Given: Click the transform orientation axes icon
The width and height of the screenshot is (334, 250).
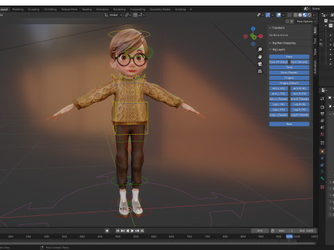Looking at the screenshot, I should [x=106, y=15].
